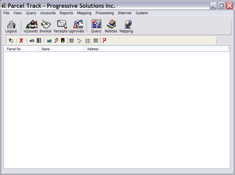The image size is (235, 175).
Task: Click the traffic light icon
Action: (63, 40)
